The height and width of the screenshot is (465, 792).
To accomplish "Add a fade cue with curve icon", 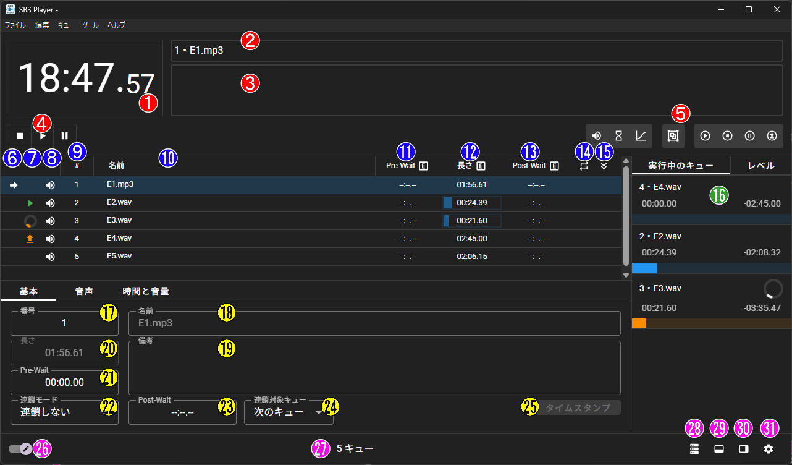I will tap(641, 135).
